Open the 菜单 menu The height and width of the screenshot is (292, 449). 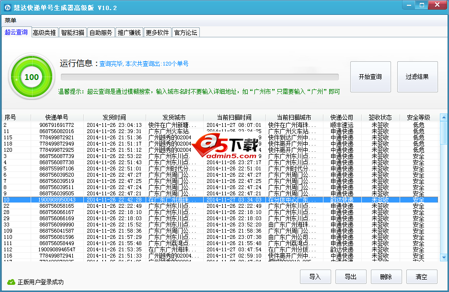(11, 20)
